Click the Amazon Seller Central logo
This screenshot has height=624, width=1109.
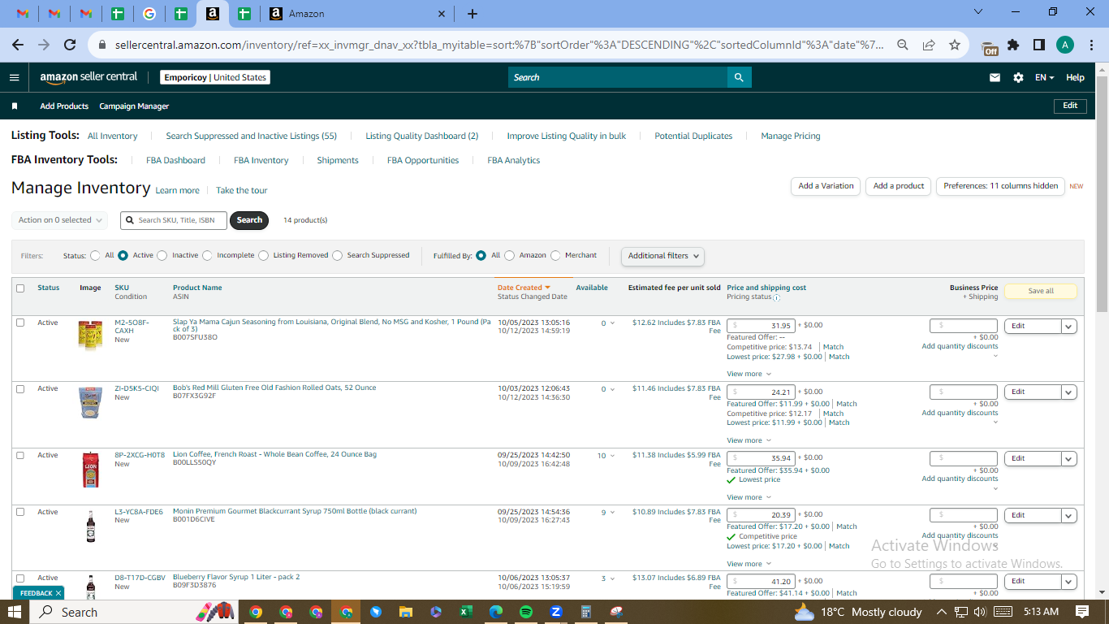(88, 77)
